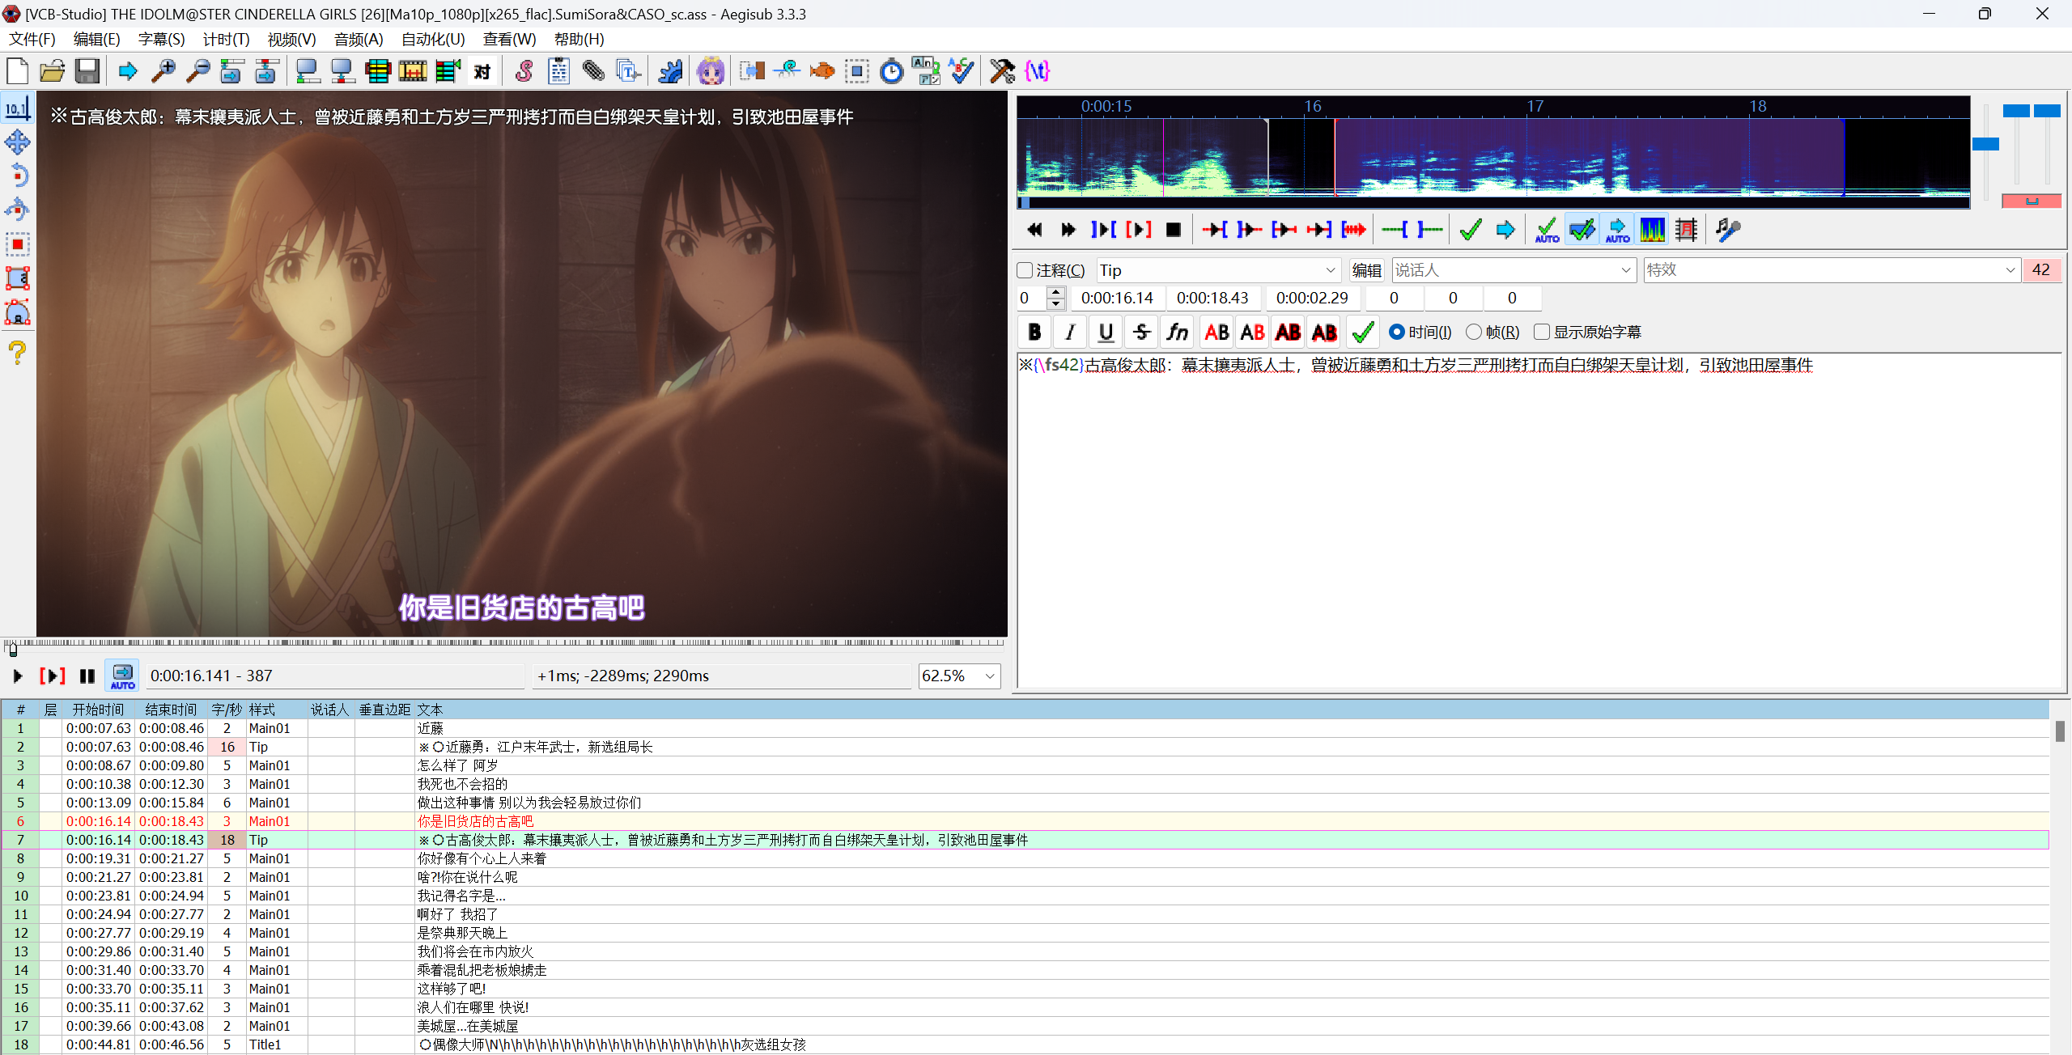Image resolution: width=2072 pixels, height=1055 pixels.
Task: Open the 帮助(H) menu
Action: 579,39
